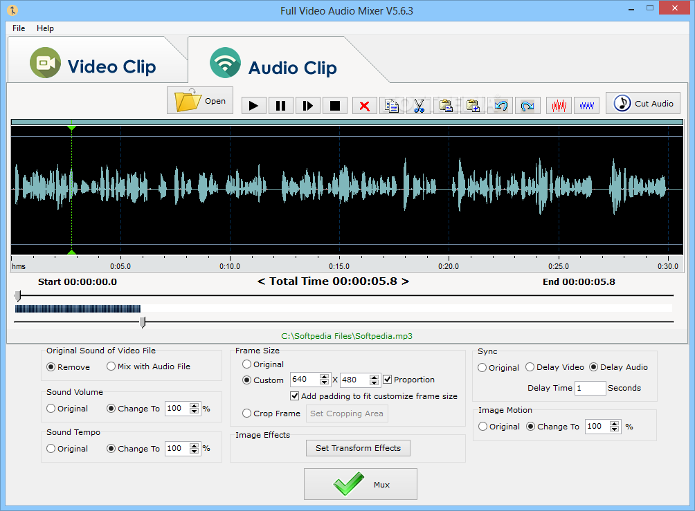The height and width of the screenshot is (511, 695).
Task: Pause audio playback
Action: [x=280, y=106]
